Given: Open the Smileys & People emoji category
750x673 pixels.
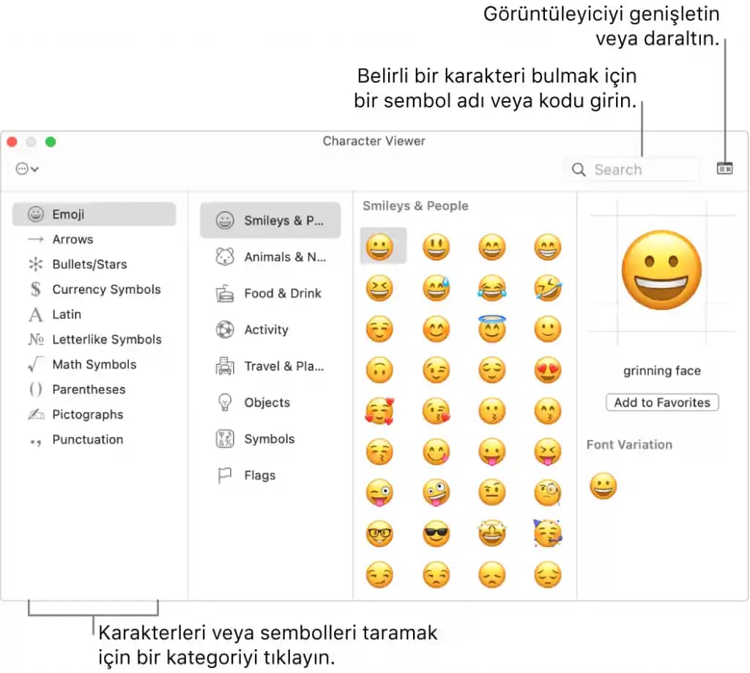Looking at the screenshot, I should point(270,220).
